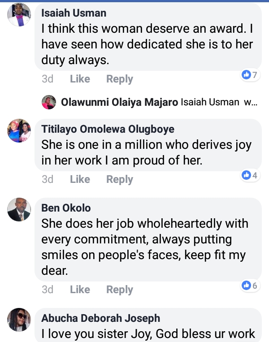This screenshot has width=269, height=342.
Task: Open Ben Okolo's name link
Action: (x=66, y=208)
